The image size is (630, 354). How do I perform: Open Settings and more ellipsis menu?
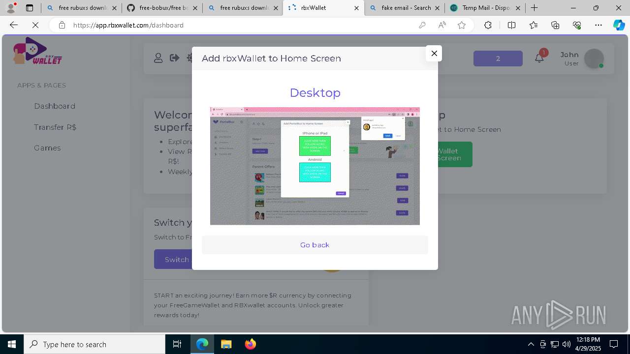598,25
